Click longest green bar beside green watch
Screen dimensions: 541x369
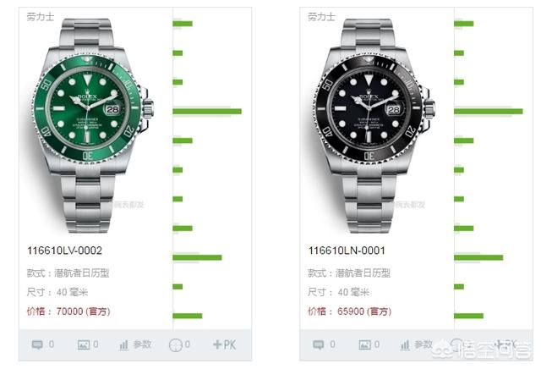207,111
